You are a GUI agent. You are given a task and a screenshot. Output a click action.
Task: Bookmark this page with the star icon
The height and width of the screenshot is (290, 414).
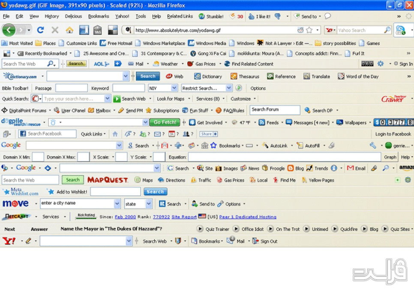pyautogui.click(x=309, y=30)
